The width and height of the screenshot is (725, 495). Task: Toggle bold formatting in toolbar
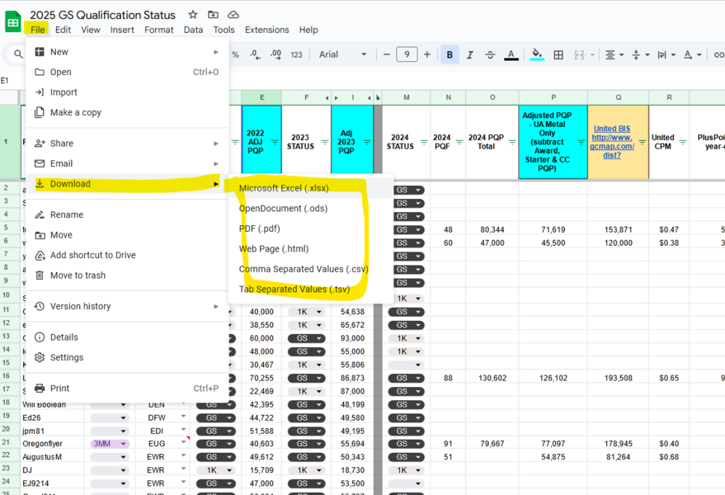(450, 54)
